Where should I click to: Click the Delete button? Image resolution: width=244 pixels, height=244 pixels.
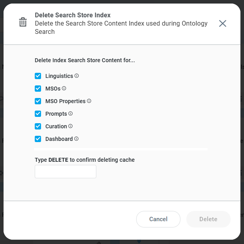[x=208, y=219]
